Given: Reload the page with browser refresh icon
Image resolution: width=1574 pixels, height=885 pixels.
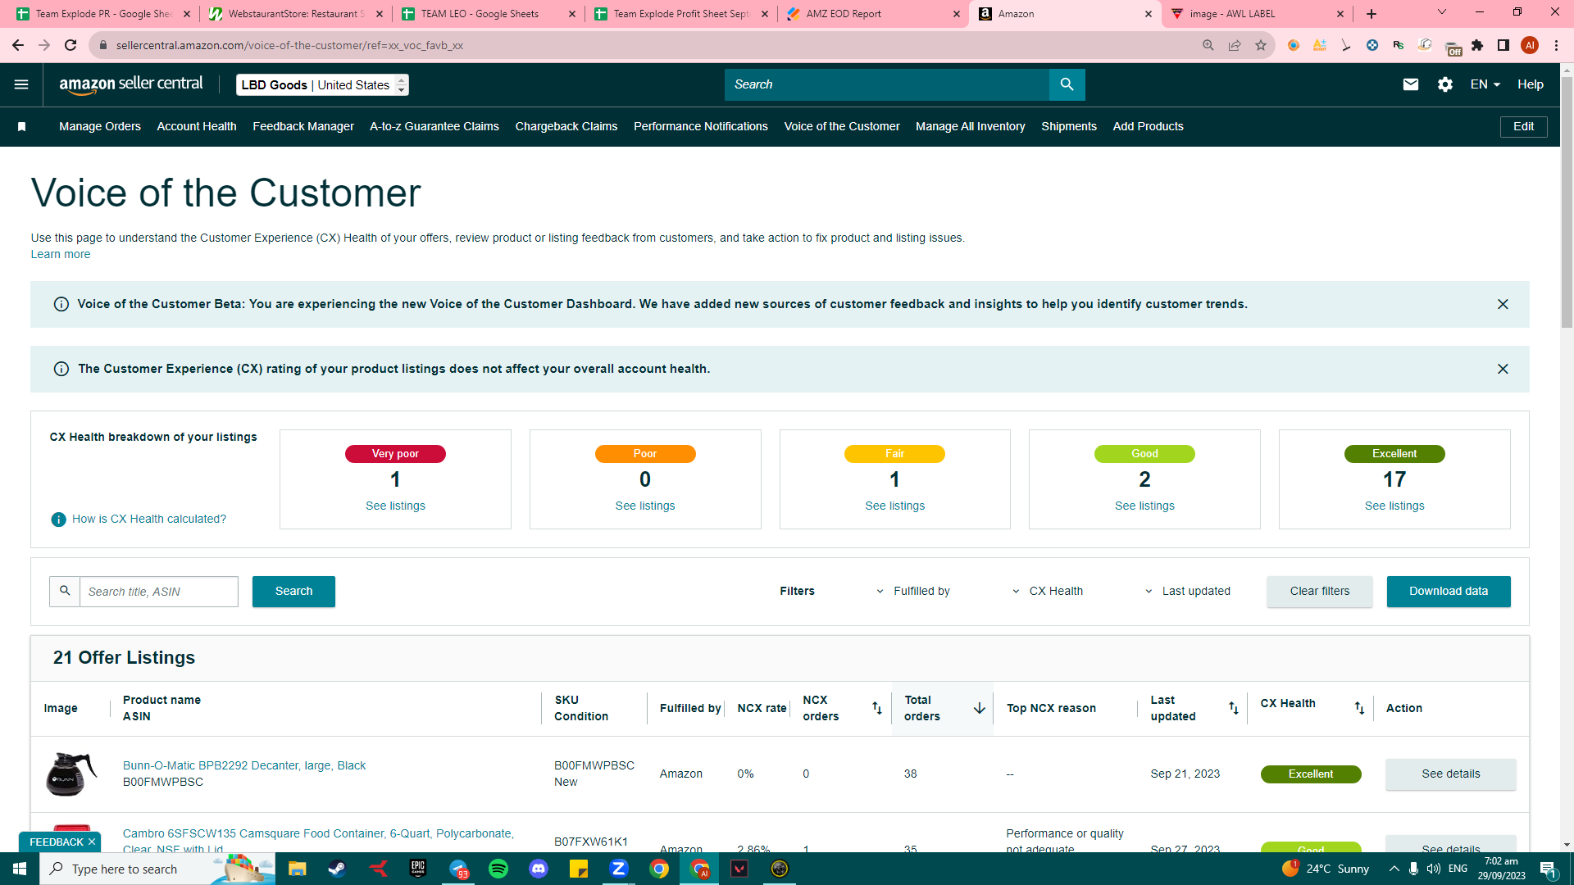Looking at the screenshot, I should click(x=71, y=45).
